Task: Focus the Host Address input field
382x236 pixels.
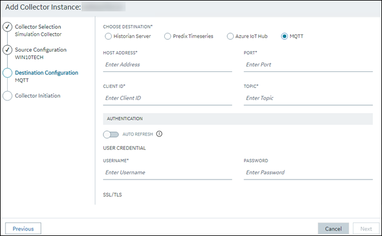Action: coord(167,65)
